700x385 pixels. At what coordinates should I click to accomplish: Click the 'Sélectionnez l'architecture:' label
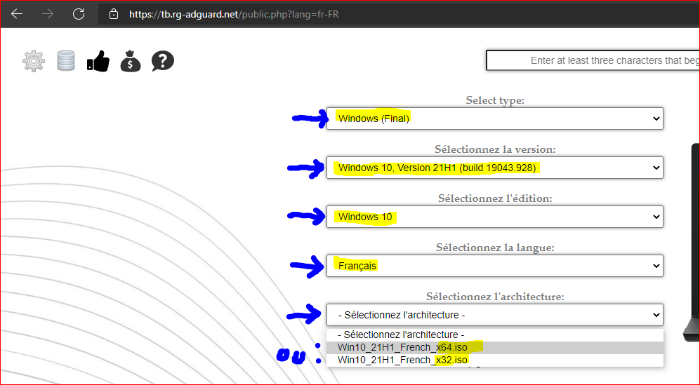(495, 297)
